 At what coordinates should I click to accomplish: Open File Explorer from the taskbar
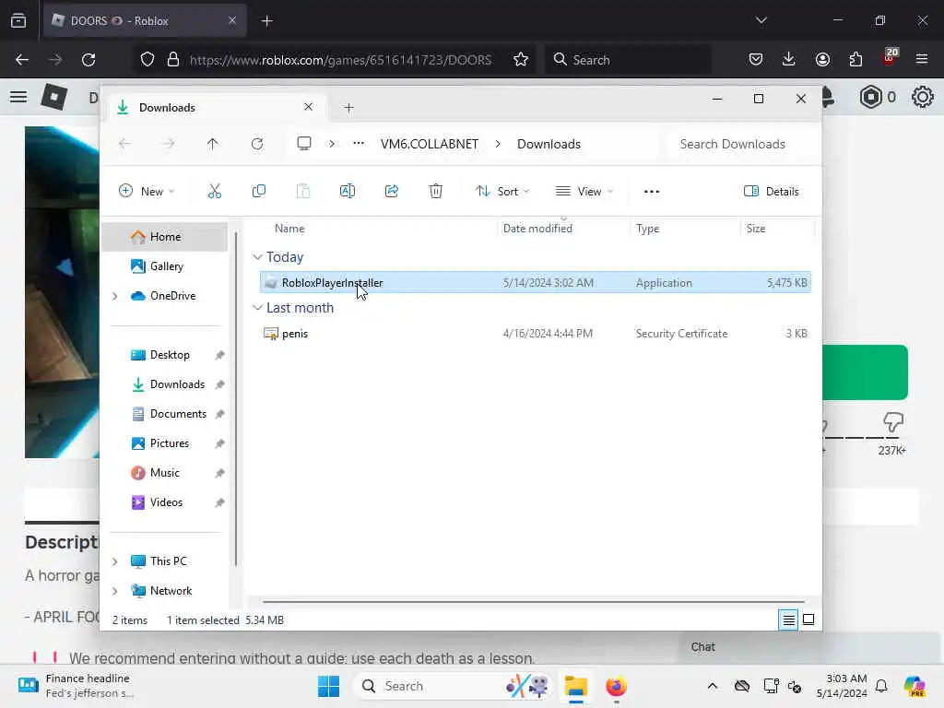[x=575, y=686]
